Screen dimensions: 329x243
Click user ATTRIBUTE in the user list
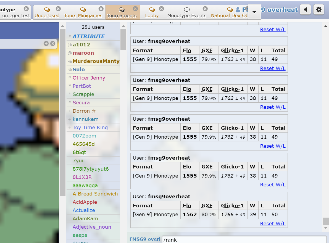click(x=88, y=36)
